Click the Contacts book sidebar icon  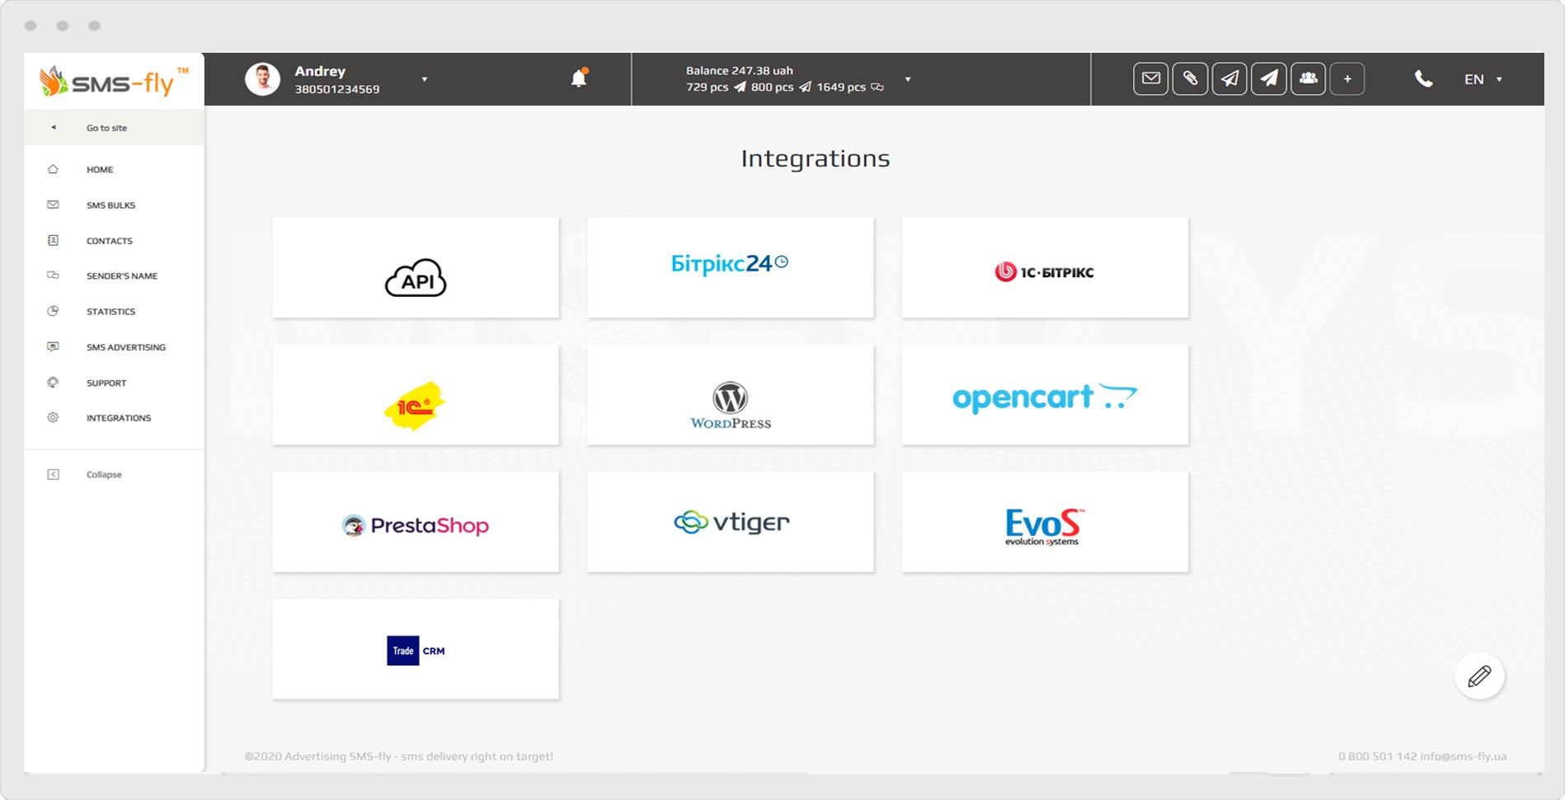tap(53, 240)
